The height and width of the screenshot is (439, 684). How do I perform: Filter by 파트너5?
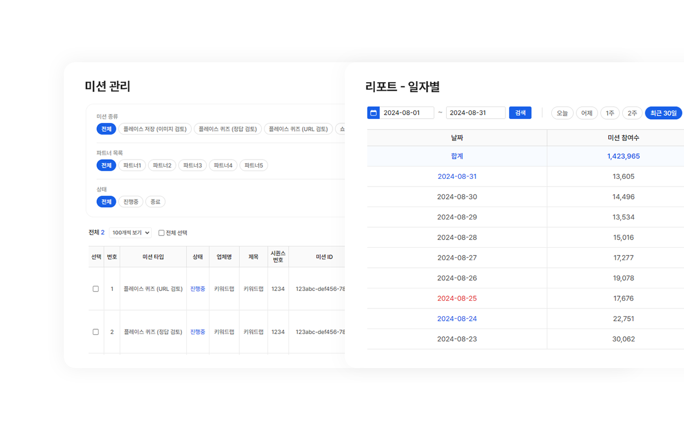(254, 166)
